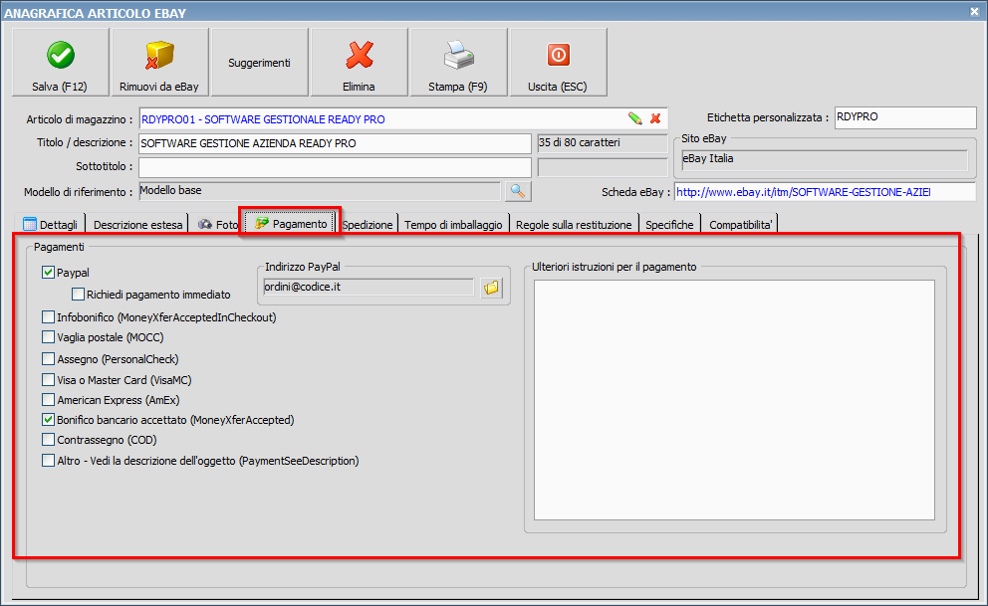Open the Scheda eBay URL link

[825, 192]
